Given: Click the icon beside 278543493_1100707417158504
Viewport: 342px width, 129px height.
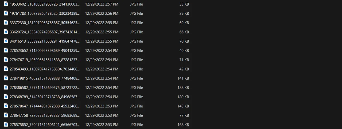Looking at the screenshot, I should point(6,69).
